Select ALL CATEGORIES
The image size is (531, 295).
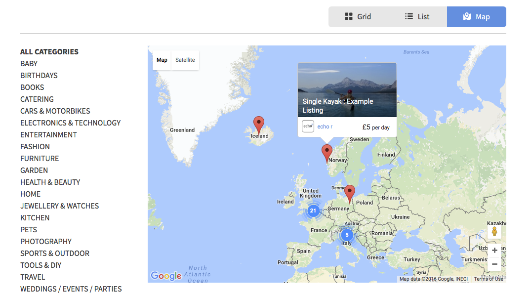click(49, 52)
